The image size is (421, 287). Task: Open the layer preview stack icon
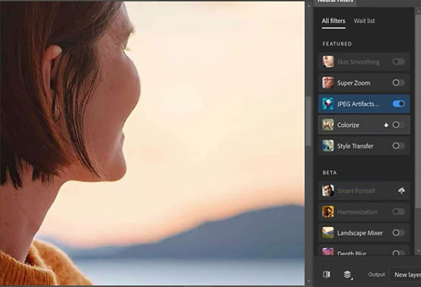(348, 274)
